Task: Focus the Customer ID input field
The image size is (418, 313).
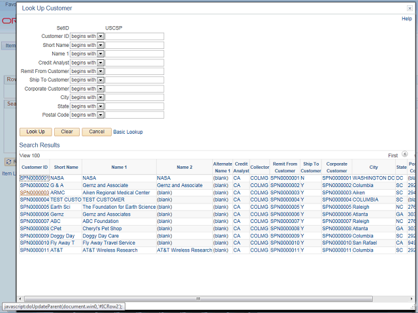Action: 135,37
